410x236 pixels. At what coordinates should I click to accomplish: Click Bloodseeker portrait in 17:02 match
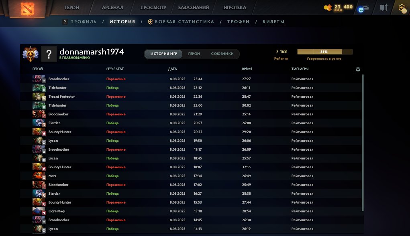click(39, 185)
